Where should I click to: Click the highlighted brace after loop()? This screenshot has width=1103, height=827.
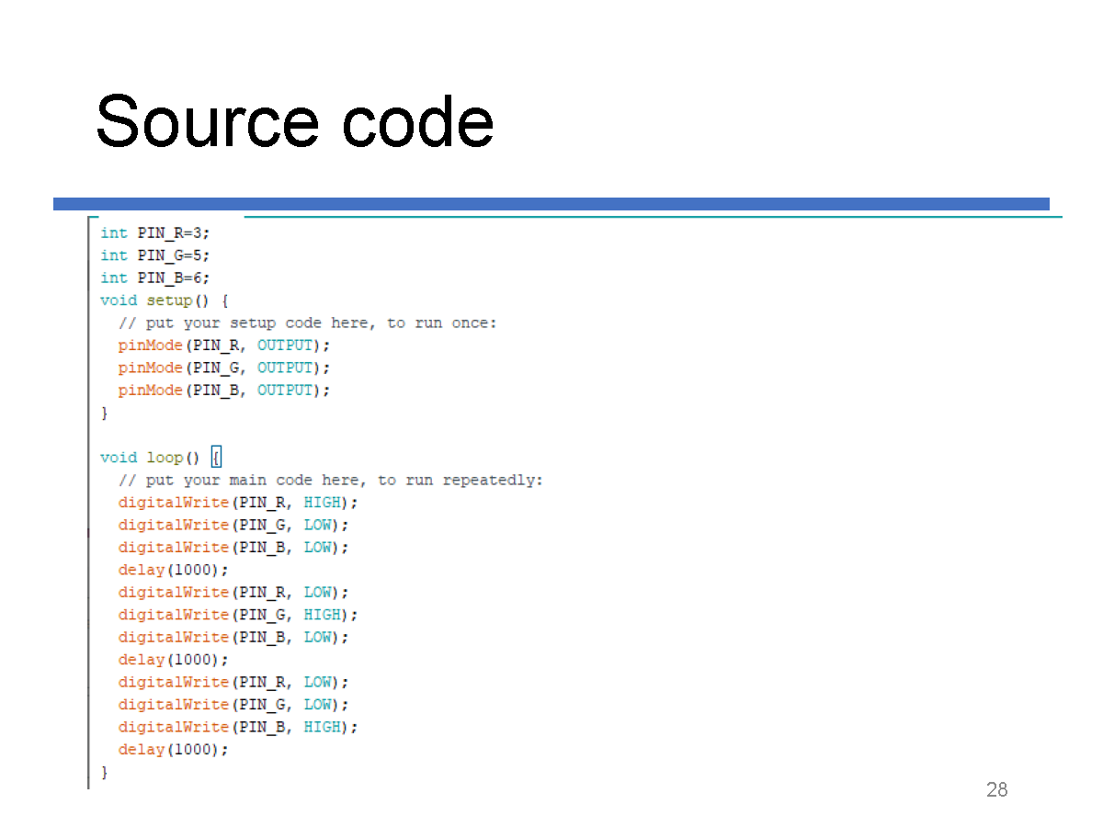(x=216, y=456)
